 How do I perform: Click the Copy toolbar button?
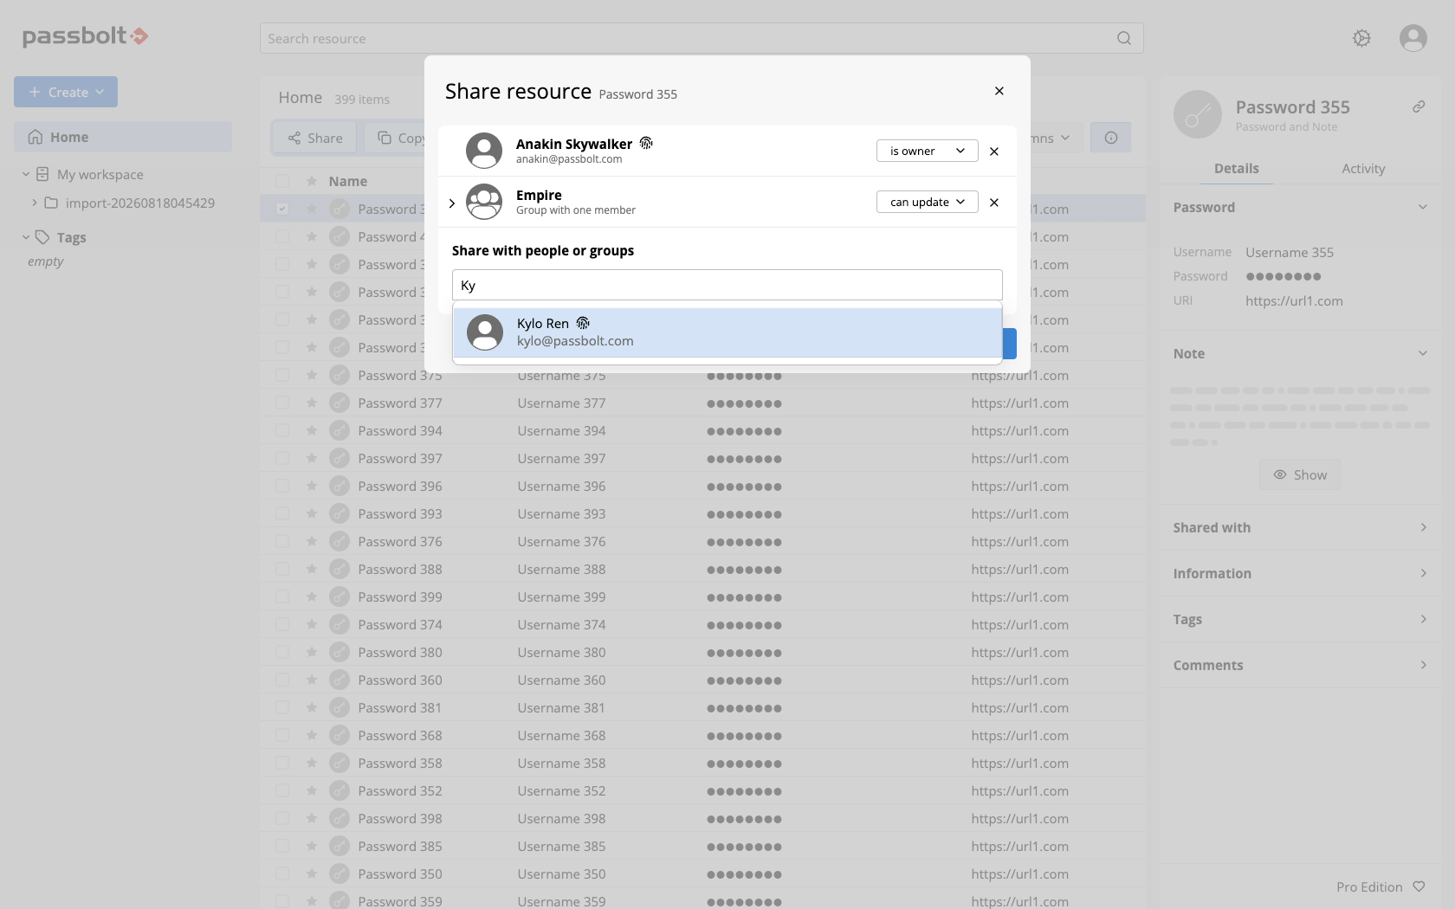click(400, 138)
